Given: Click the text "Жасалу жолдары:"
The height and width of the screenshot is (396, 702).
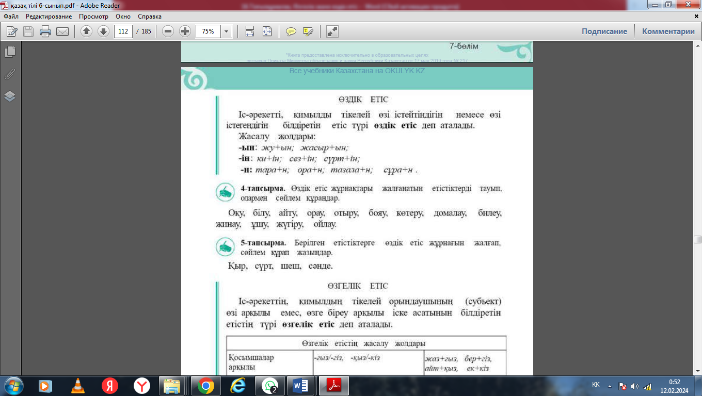Looking at the screenshot, I should (276, 137).
